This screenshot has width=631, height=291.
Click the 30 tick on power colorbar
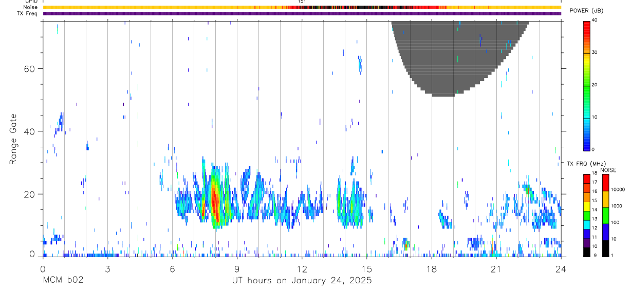[x=595, y=53]
